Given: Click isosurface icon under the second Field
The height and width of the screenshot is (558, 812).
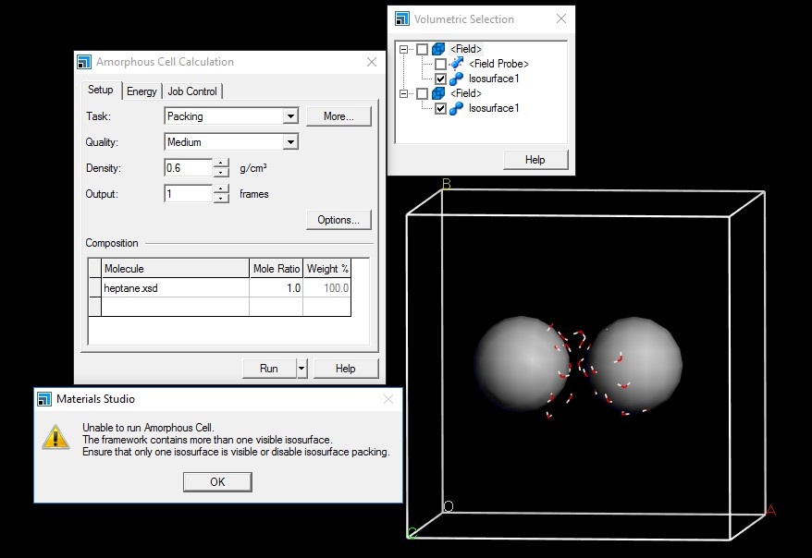Looking at the screenshot, I should click(x=456, y=108).
